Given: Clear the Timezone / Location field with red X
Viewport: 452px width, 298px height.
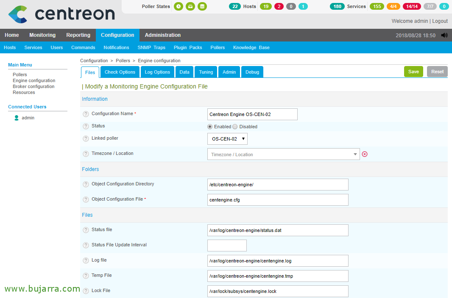Looking at the screenshot, I should 365,154.
